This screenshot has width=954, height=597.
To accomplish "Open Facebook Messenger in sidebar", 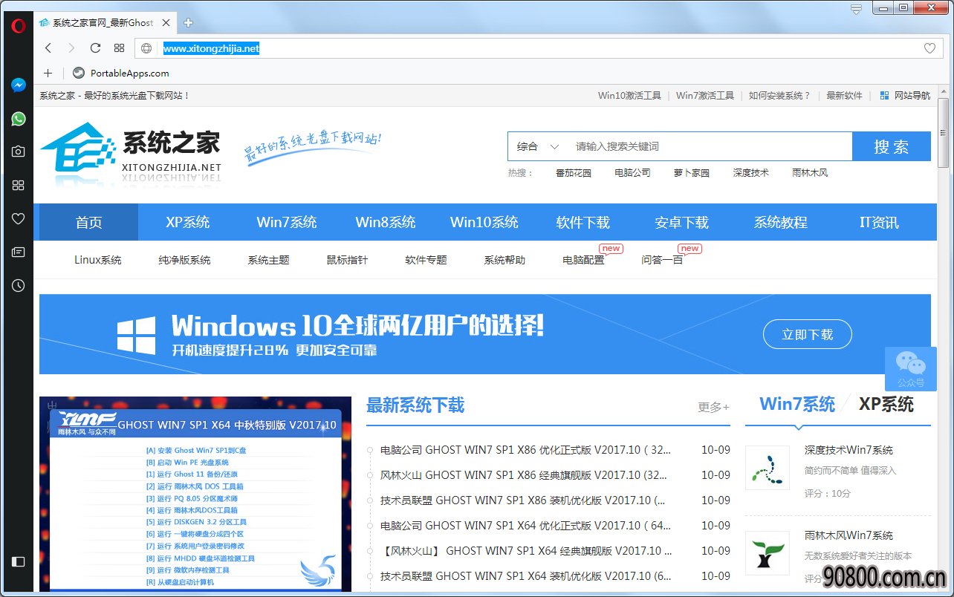I will coord(19,85).
